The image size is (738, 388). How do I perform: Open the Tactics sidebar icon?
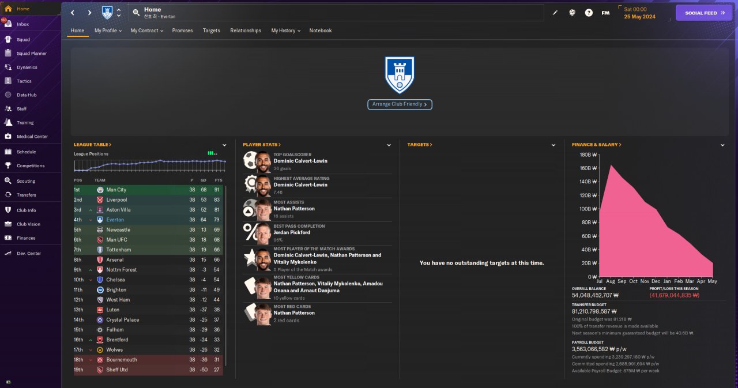click(8, 81)
